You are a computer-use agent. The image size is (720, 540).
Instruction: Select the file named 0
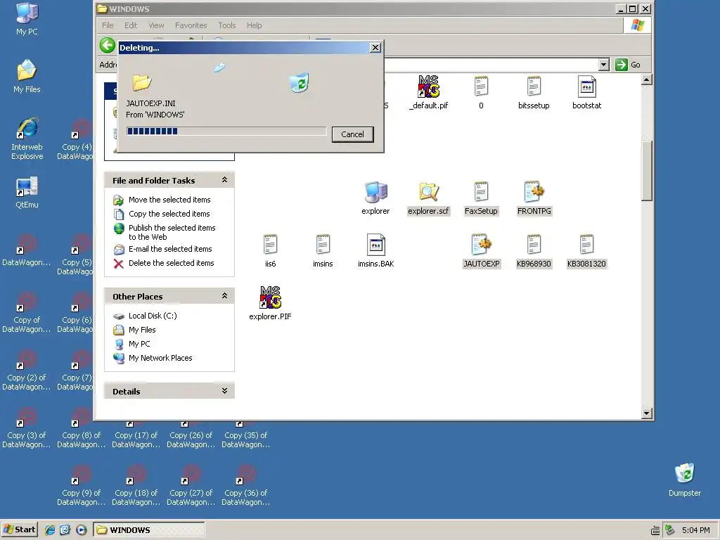(481, 93)
